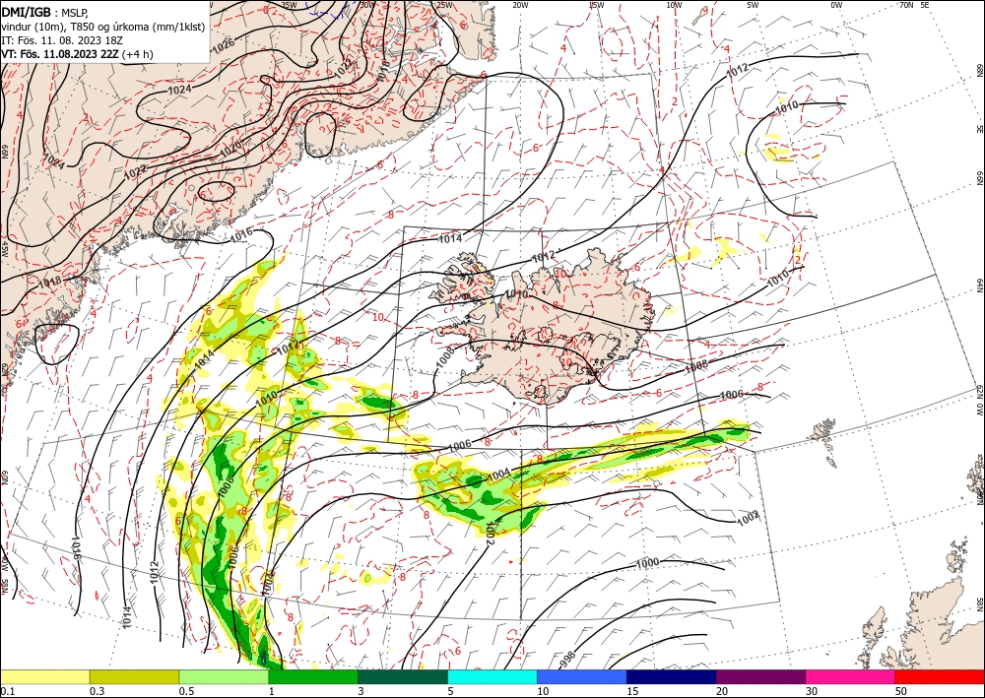The height and width of the screenshot is (698, 985).
Task: Click the legend tick value 15
Action: 632,691
